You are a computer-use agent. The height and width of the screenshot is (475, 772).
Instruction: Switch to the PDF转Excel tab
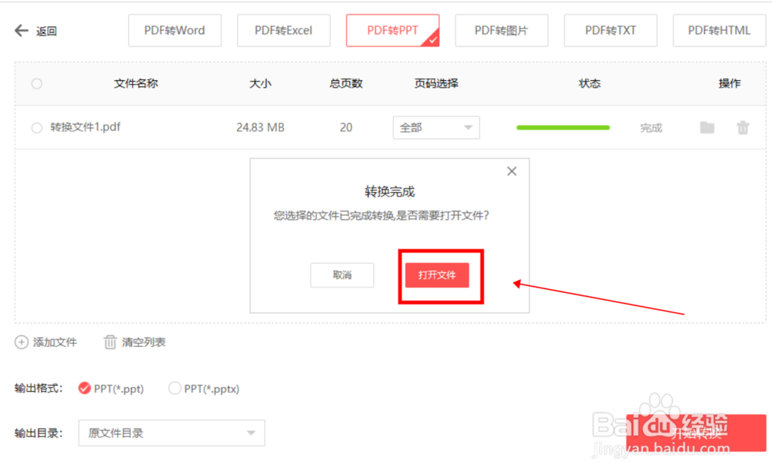click(x=283, y=31)
